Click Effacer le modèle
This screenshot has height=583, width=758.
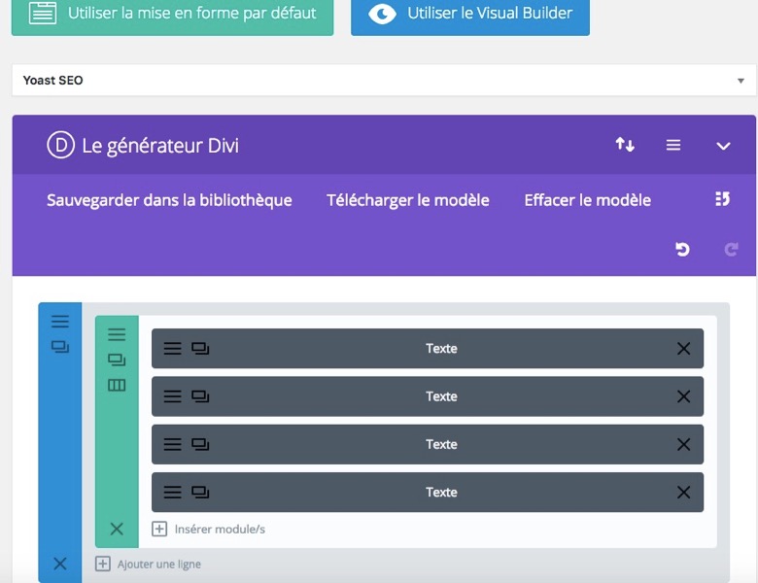point(588,200)
